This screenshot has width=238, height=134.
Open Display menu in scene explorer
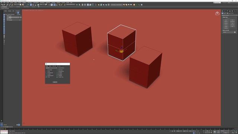click(10, 11)
